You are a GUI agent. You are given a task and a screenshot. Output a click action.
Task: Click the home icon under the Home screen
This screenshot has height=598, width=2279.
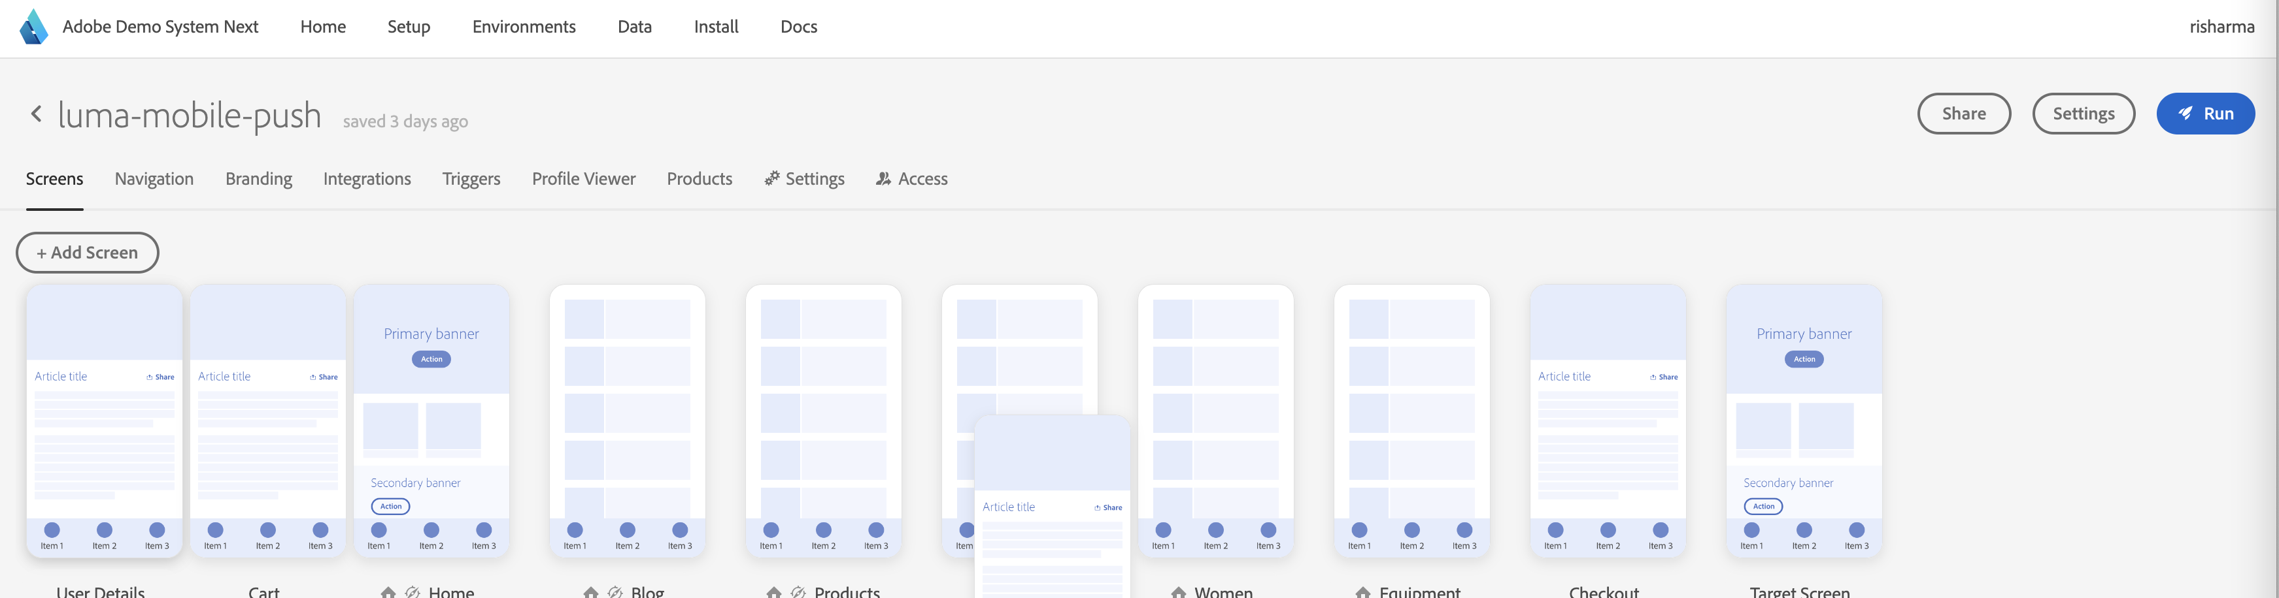pos(388,592)
